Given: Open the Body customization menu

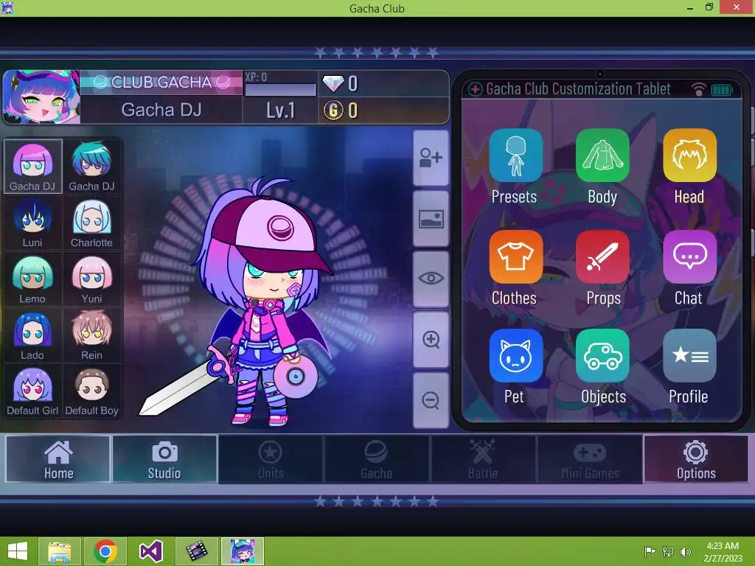Looking at the screenshot, I should tap(602, 156).
